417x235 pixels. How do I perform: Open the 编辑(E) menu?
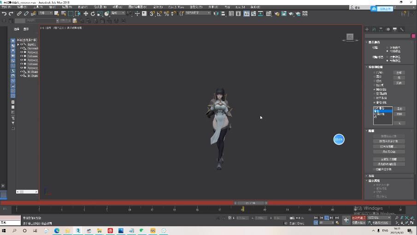pos(22,7)
